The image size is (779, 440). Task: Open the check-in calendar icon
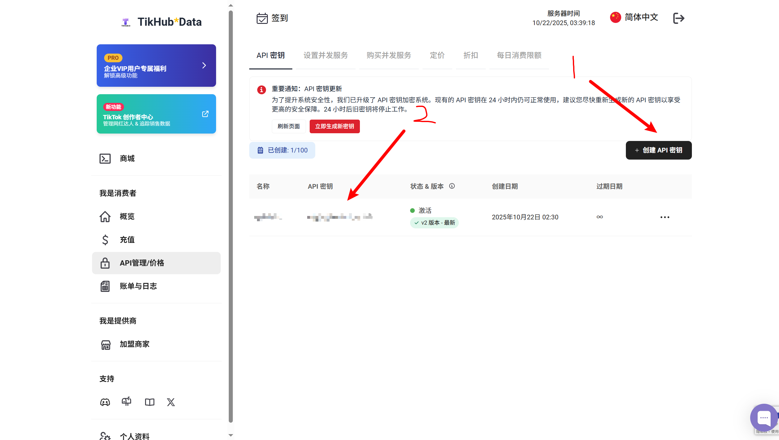pyautogui.click(x=262, y=18)
